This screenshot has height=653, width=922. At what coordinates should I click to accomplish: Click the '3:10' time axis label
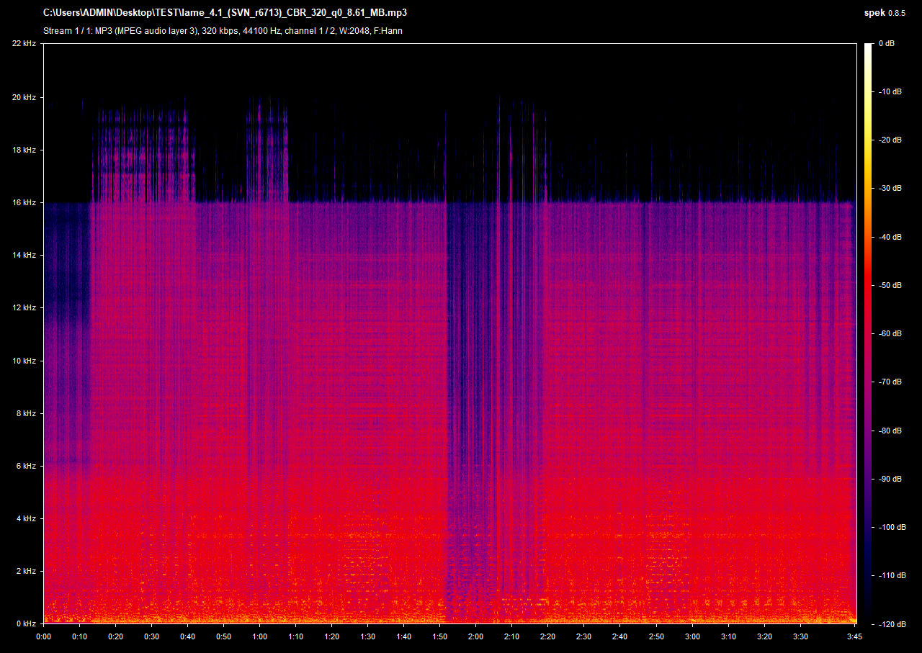pyautogui.click(x=728, y=636)
